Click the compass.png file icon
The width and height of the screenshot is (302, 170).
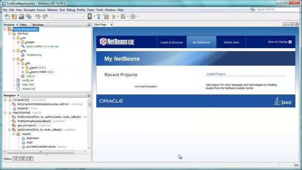click(x=23, y=55)
